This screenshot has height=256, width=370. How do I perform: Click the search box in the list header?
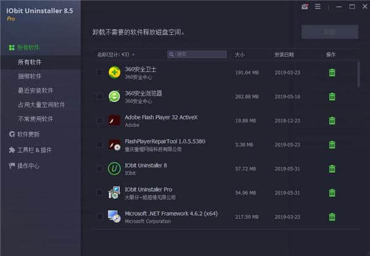coord(200,55)
